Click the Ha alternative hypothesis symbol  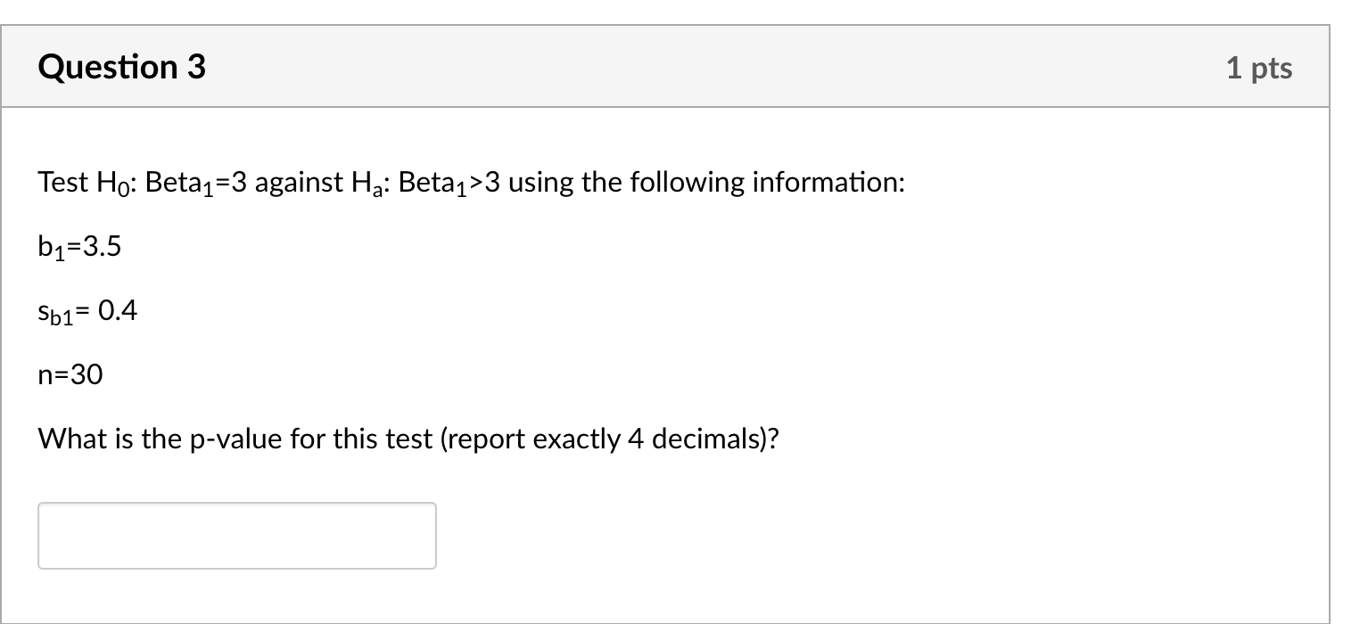pyautogui.click(x=370, y=185)
